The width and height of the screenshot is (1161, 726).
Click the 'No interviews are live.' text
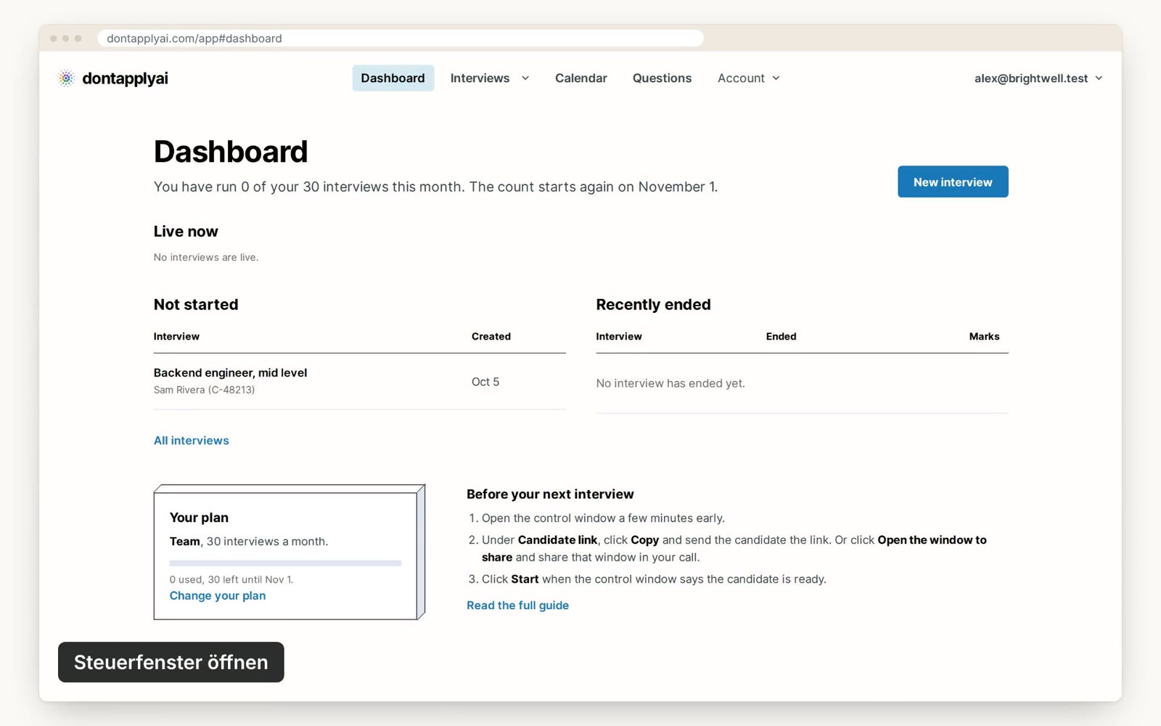206,258
